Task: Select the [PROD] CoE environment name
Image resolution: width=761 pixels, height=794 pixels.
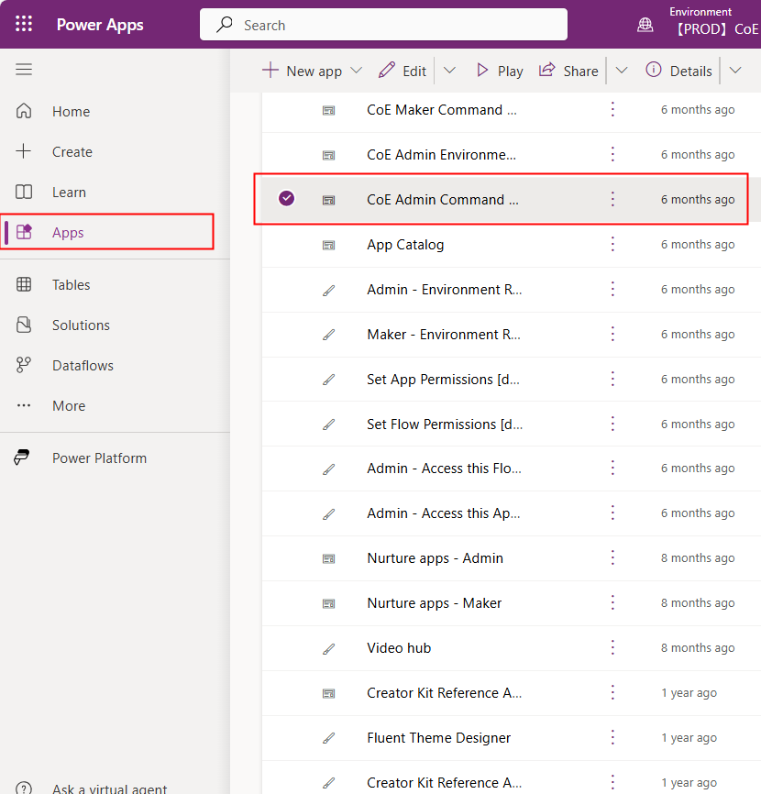Action: click(x=718, y=29)
